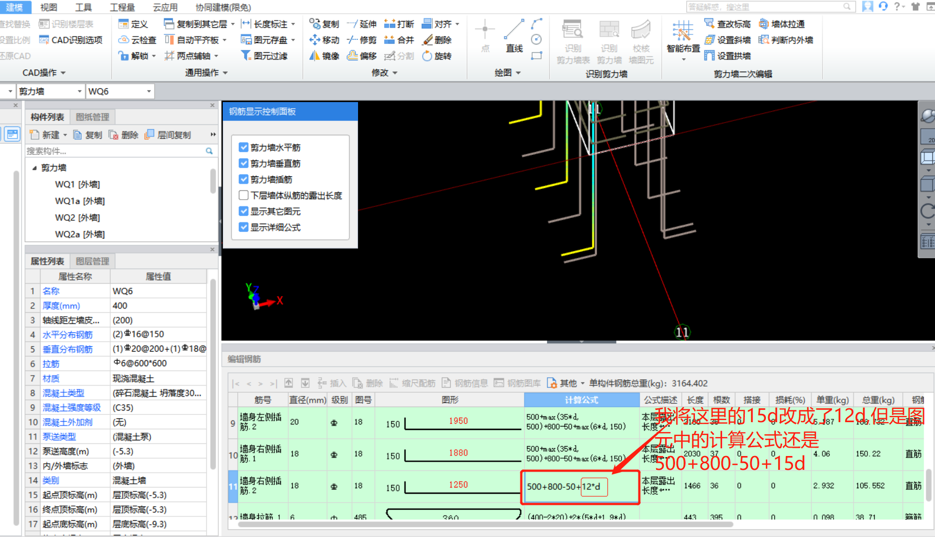This screenshot has height=537, width=935.
Task: Click 墙体拉通 tool
Action: 781,24
